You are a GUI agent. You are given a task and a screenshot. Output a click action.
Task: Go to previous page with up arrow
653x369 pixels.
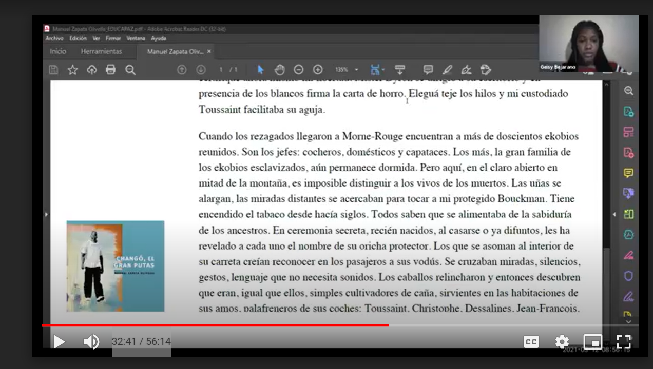(x=182, y=70)
